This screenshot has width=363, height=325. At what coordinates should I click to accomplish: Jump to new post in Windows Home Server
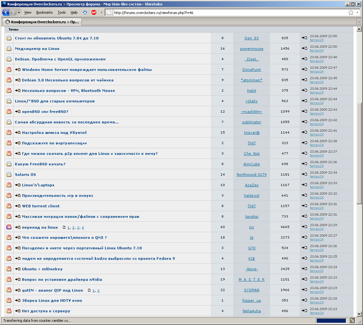18,69
